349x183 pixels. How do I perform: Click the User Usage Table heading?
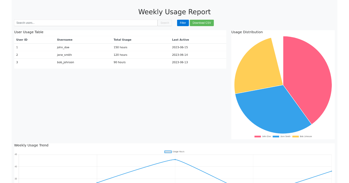pyautogui.click(x=29, y=32)
